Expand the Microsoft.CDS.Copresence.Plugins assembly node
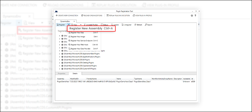Image resolution: width=252 pixels, height=112 pixels. pos(60,66)
